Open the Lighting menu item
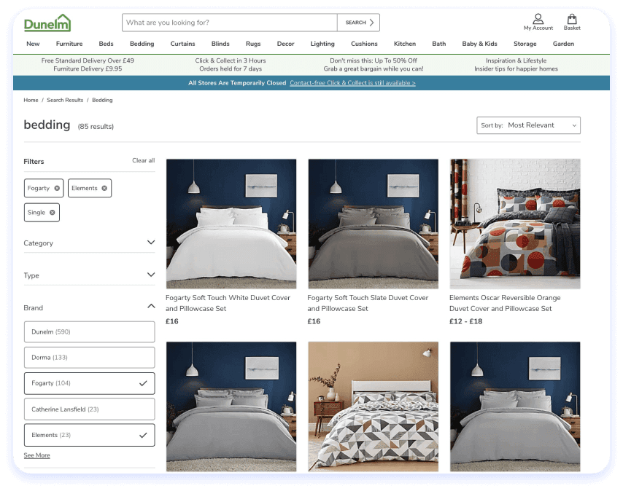 (322, 44)
